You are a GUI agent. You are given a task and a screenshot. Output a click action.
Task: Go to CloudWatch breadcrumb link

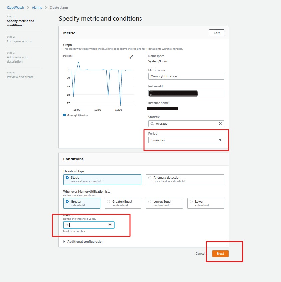[15, 7]
